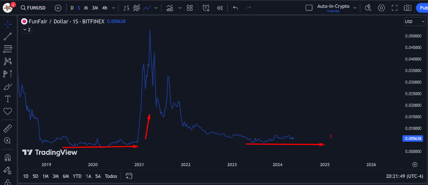Select the ruler measure tool
Viewport: 428px width, 185px height.
click(8, 128)
